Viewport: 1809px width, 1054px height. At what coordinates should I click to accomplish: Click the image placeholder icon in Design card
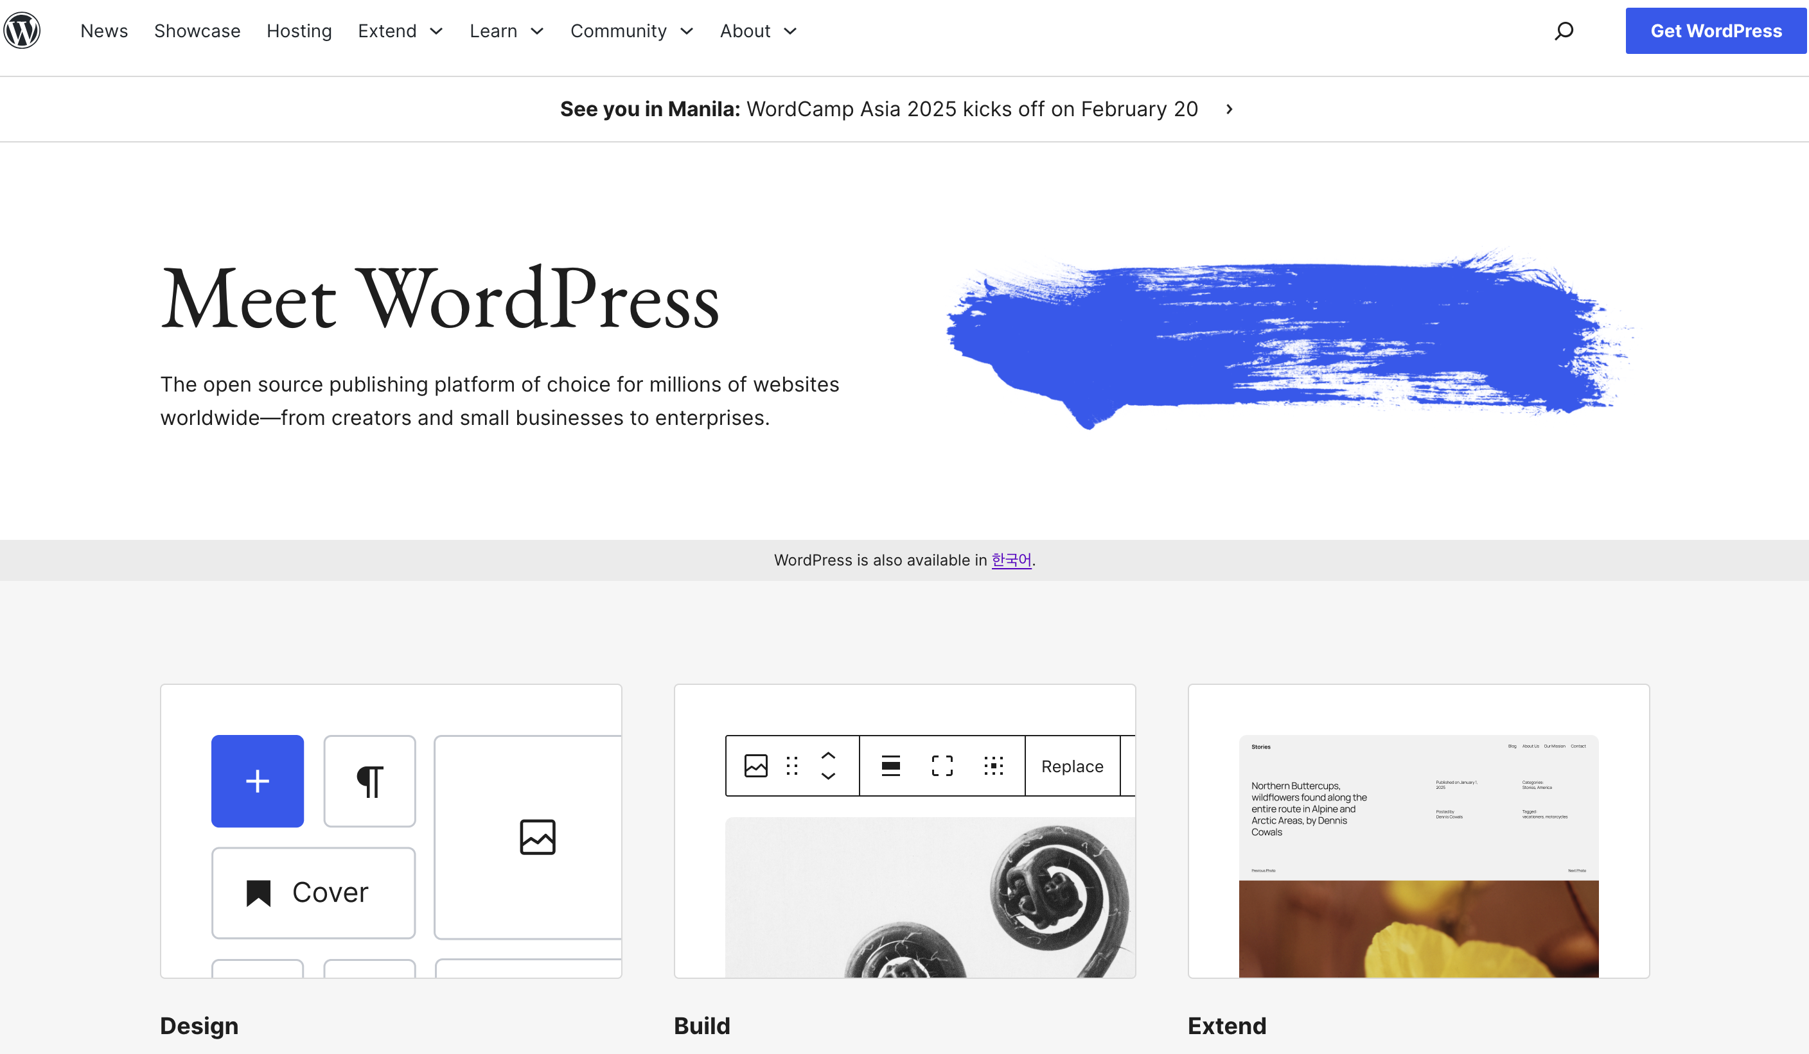click(x=537, y=836)
